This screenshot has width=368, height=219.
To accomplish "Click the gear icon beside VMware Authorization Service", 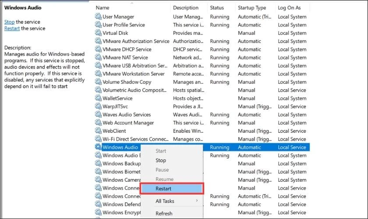I will (x=98, y=41).
